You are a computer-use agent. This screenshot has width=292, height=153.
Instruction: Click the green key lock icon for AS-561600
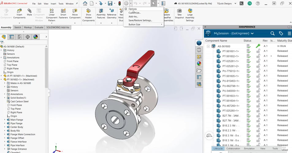258,46
